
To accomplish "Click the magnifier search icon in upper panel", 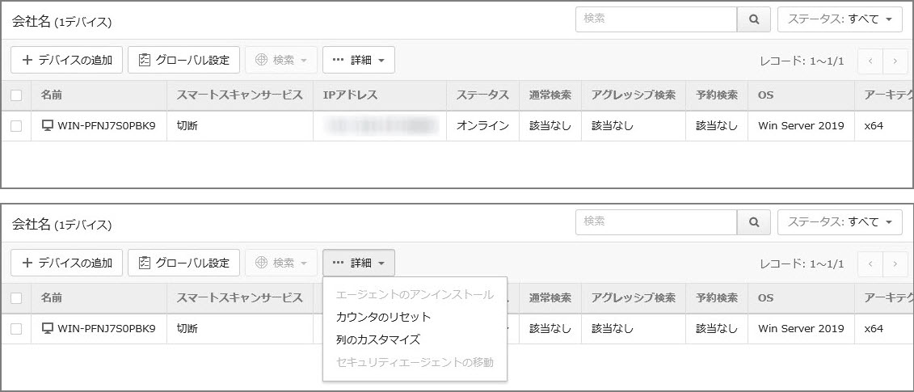I will 754,19.
